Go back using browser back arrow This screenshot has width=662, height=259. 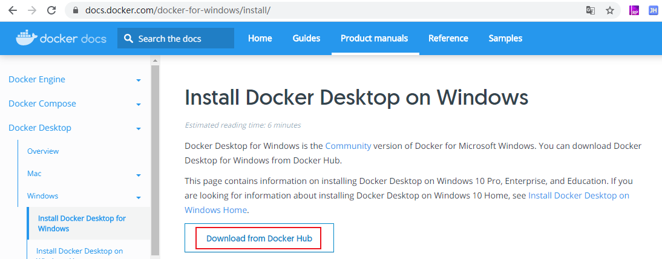click(13, 10)
